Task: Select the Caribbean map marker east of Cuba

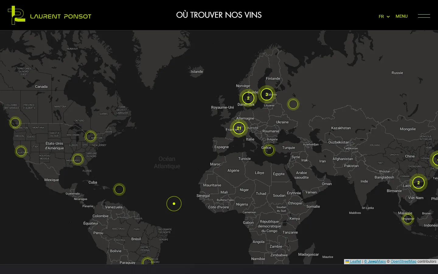Action: [x=119, y=189]
